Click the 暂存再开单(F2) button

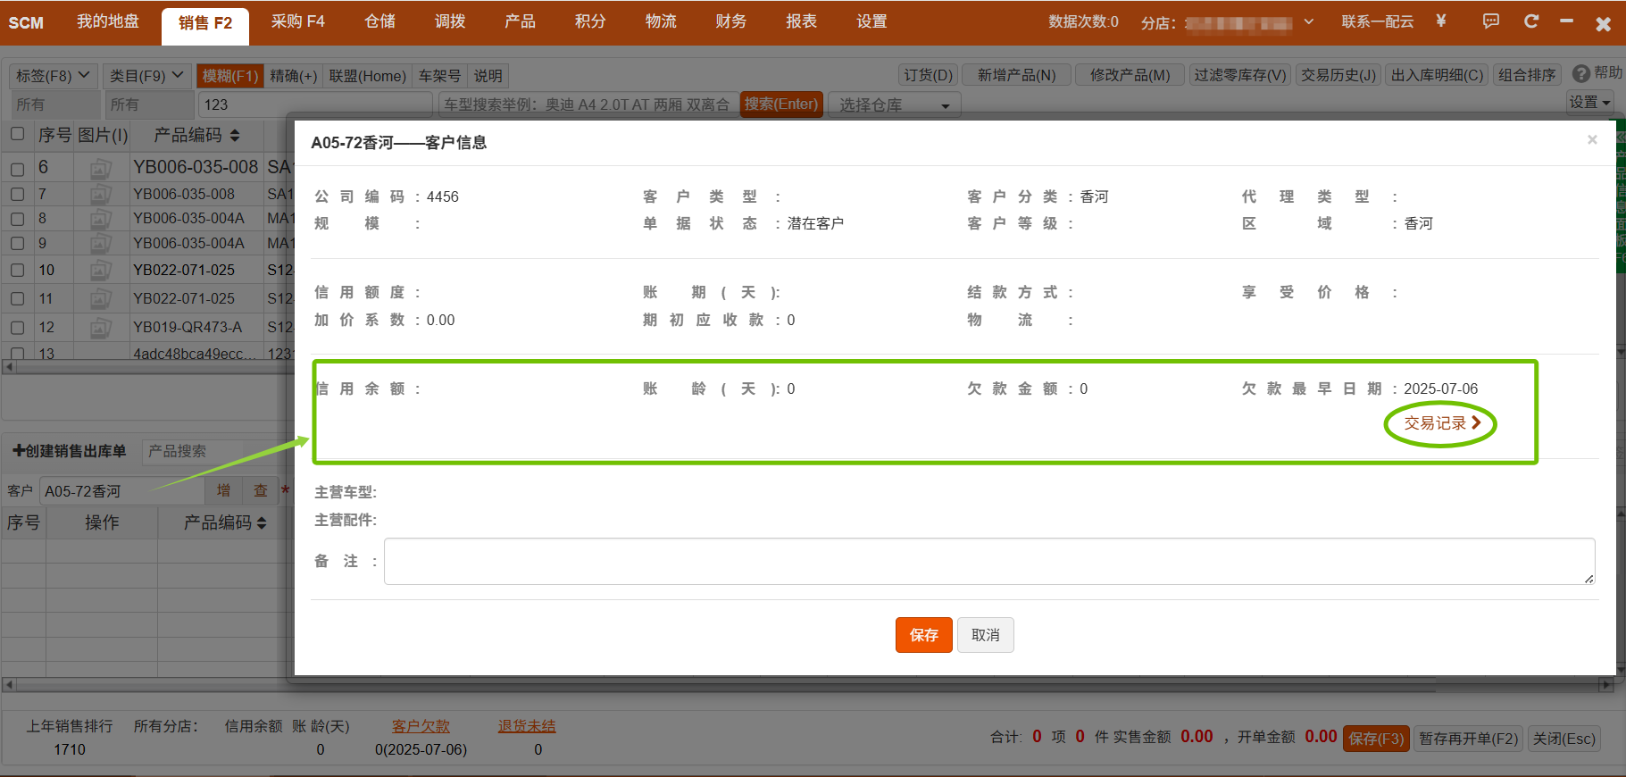1469,739
